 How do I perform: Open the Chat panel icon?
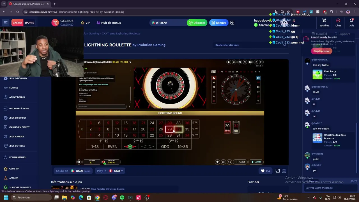(x=338, y=22)
